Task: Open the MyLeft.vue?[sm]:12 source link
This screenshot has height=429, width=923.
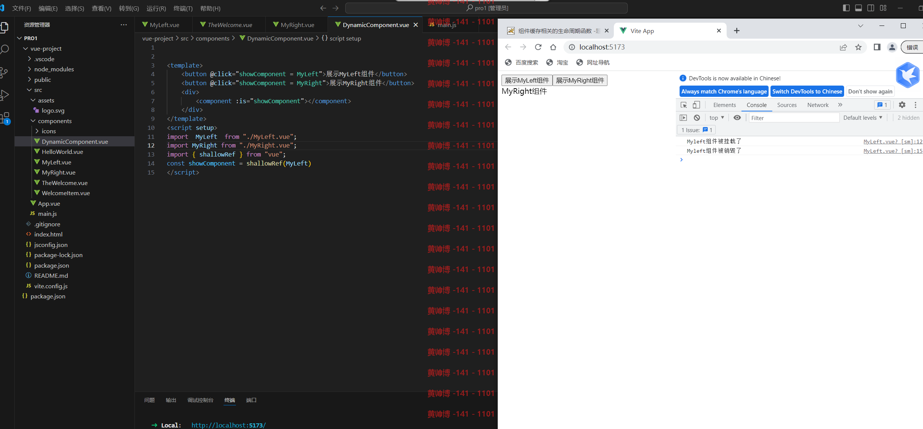Action: (893, 141)
